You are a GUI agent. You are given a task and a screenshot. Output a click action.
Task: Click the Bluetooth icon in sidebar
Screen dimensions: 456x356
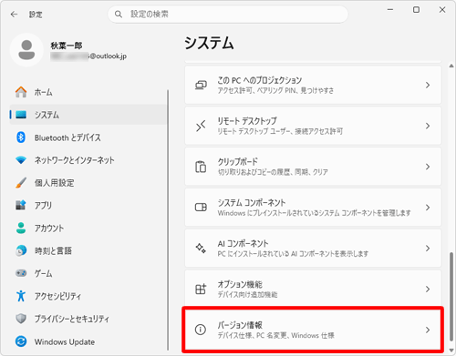click(x=21, y=137)
